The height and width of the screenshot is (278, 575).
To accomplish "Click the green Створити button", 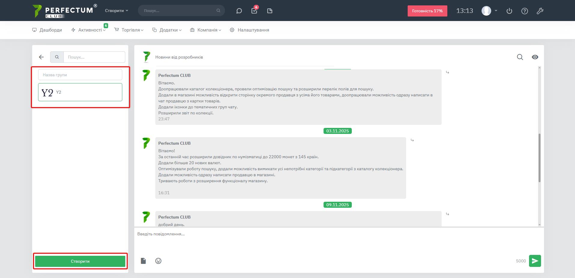I will [x=80, y=261].
